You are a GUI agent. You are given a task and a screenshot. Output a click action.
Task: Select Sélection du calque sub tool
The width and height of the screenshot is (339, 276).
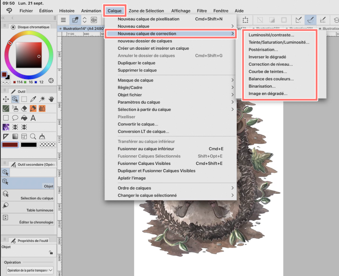pyautogui.click(x=28, y=195)
